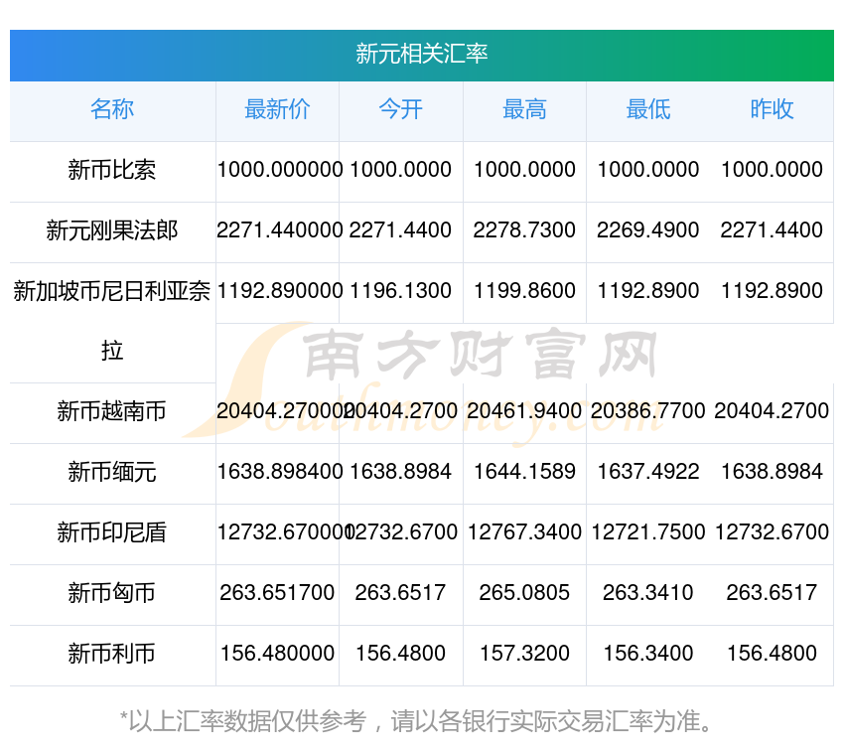The width and height of the screenshot is (844, 752).
Task: Click the 新元刚果法郎 row name
Action: coord(112,230)
